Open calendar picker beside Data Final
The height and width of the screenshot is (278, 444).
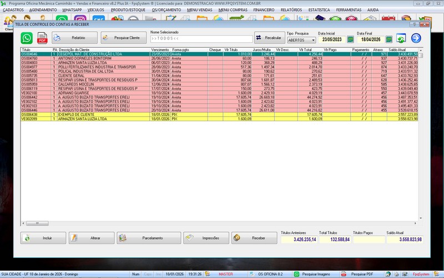click(389, 39)
